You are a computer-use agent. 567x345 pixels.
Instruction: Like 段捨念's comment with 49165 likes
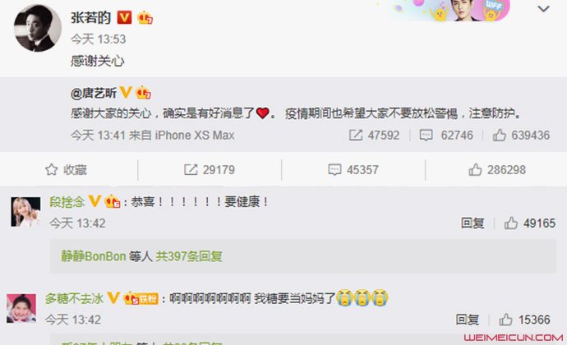coord(511,223)
